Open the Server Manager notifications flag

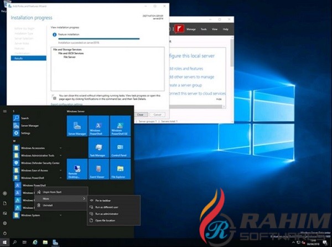click(x=179, y=29)
